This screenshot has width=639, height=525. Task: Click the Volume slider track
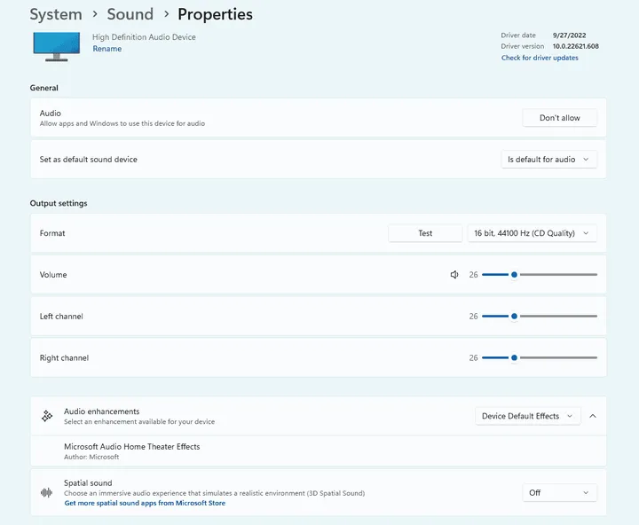[x=559, y=275]
